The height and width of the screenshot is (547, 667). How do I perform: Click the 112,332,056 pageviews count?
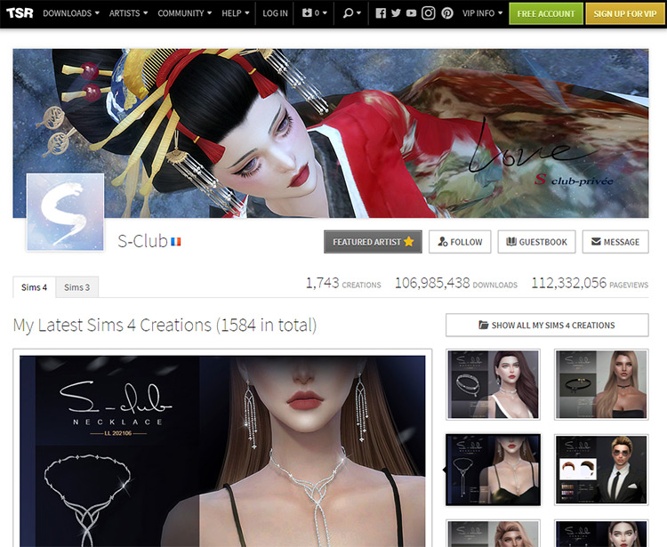590,283
